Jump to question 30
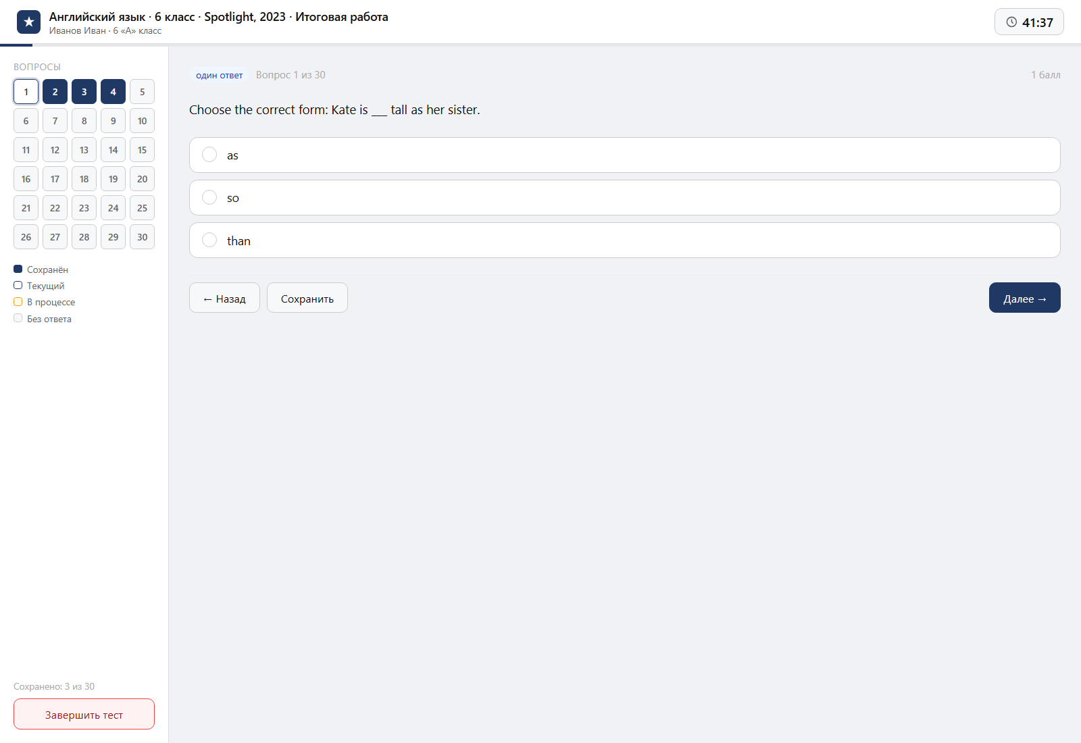This screenshot has height=743, width=1081. point(142,237)
